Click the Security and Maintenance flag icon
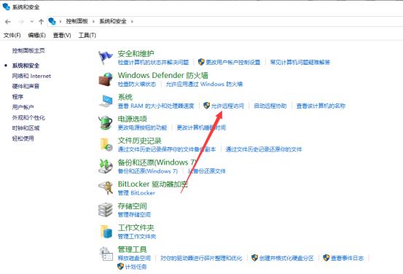The width and height of the screenshot is (403, 274). tap(106, 58)
